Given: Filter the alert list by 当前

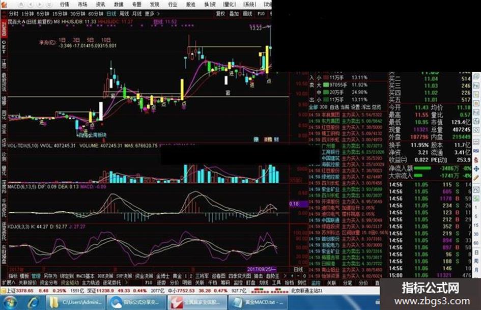Looking at the screenshot, I should (345, 107).
